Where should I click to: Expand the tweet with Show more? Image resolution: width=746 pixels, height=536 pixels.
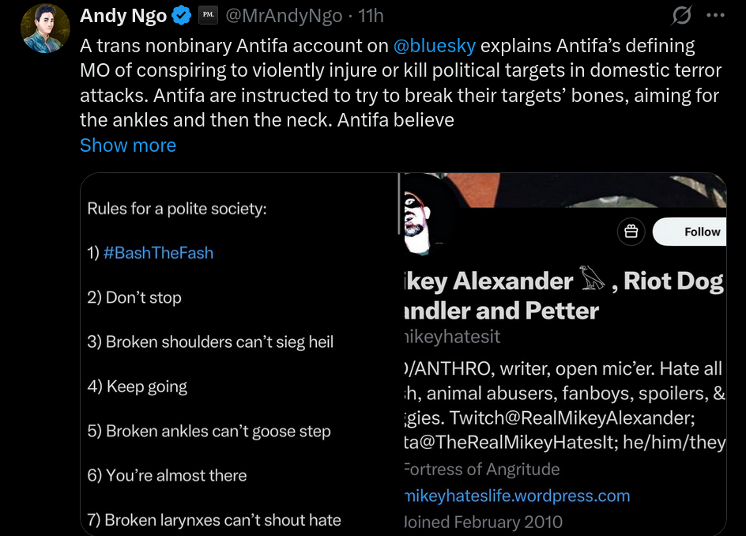(128, 145)
